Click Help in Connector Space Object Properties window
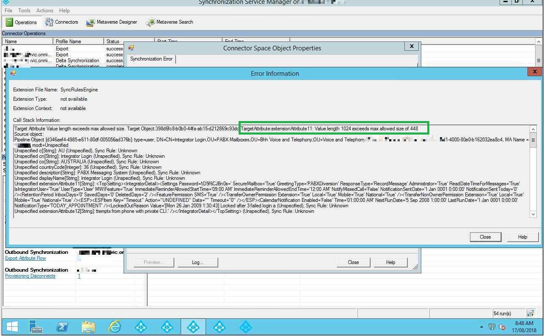Image resolution: width=544 pixels, height=336 pixels. tap(390, 262)
